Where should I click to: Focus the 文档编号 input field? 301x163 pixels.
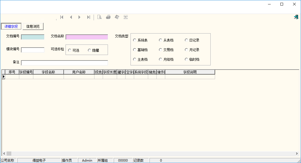[x=33, y=37]
